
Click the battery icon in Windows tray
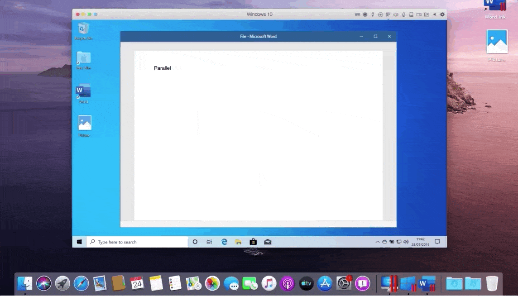[x=392, y=242]
